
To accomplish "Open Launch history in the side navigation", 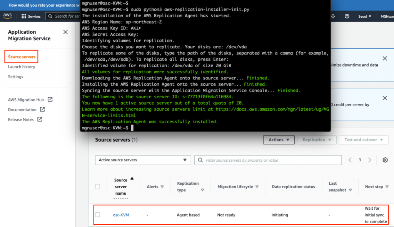I will (22, 67).
